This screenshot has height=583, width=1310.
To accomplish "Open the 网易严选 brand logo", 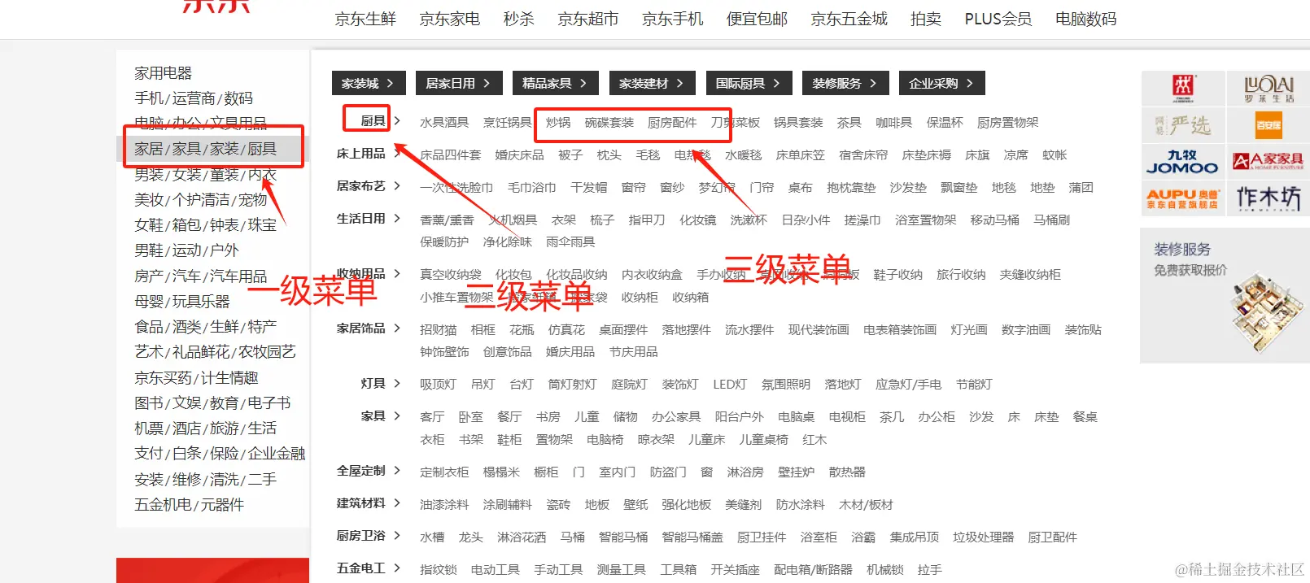I will click(1182, 125).
